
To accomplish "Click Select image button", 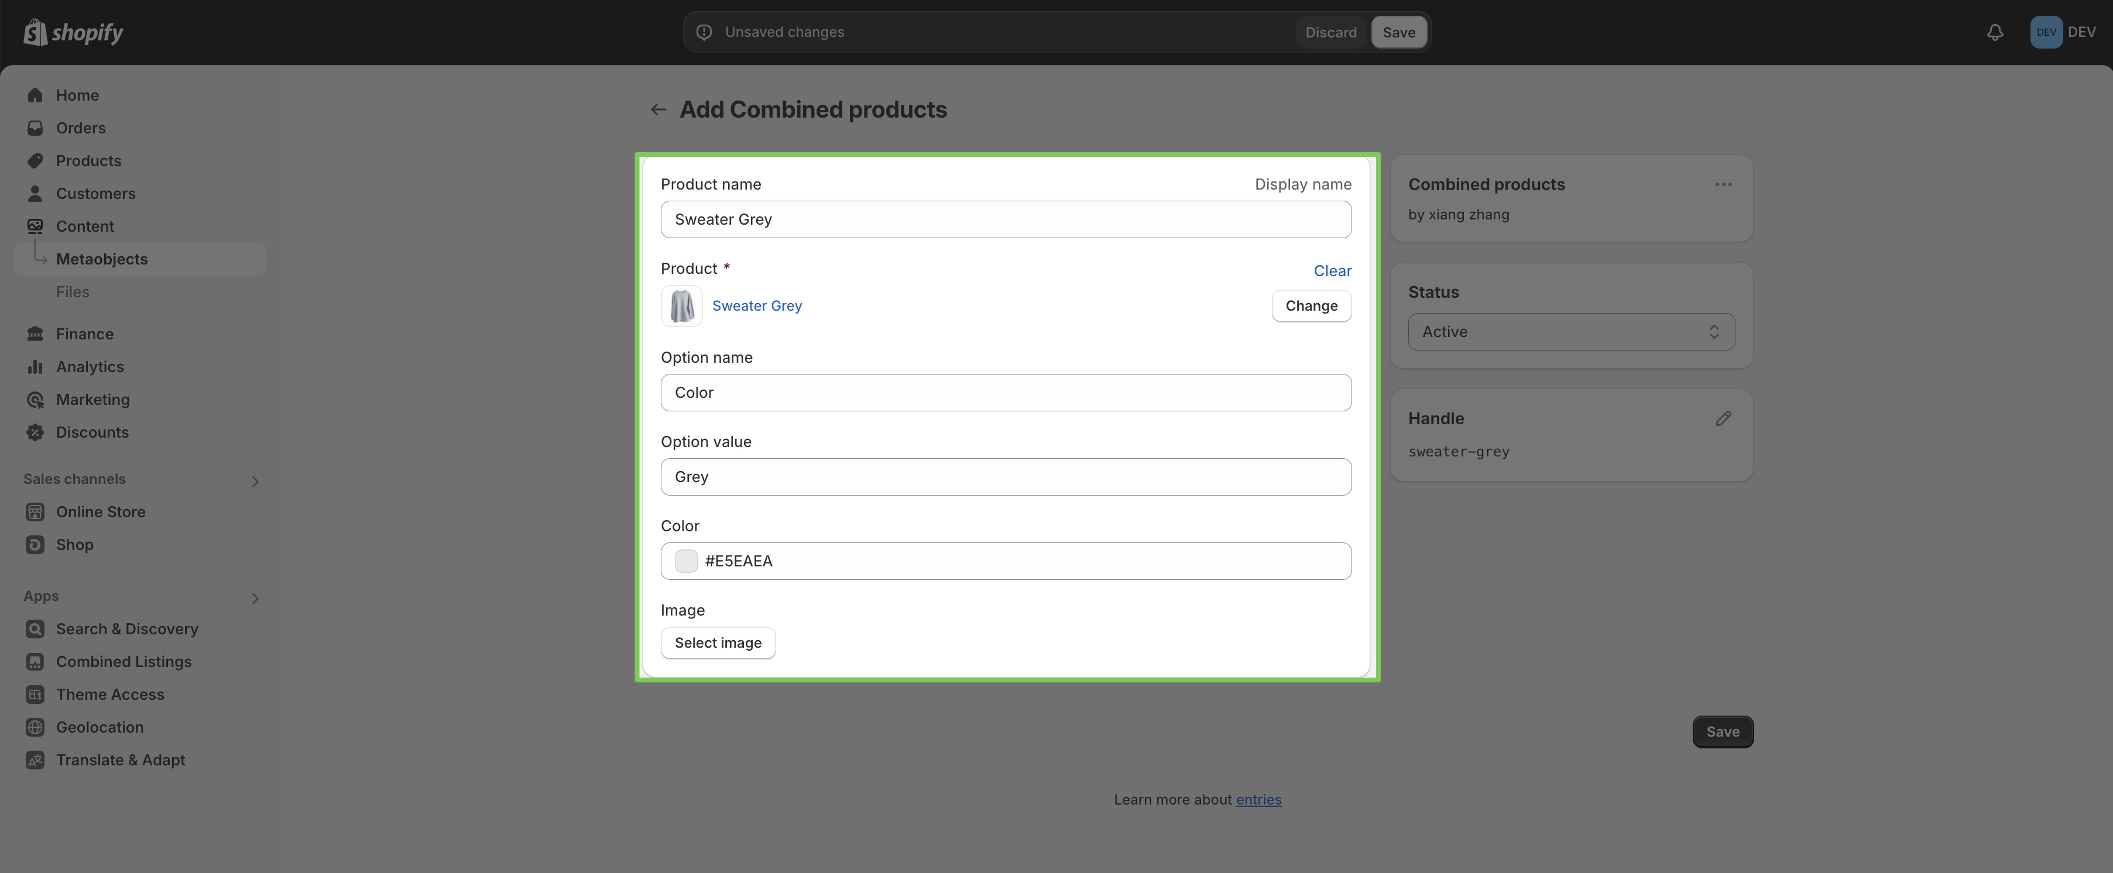I will (718, 642).
